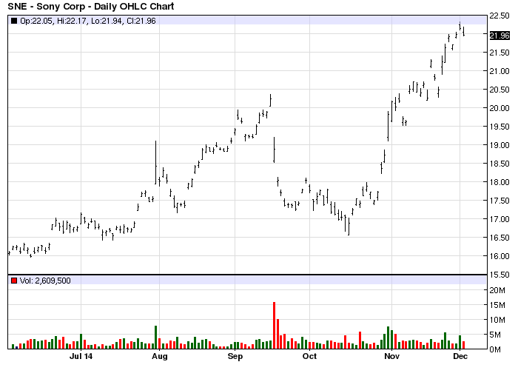Click the 17.00 price axis label
This screenshot has height=379, width=518.
click(499, 219)
